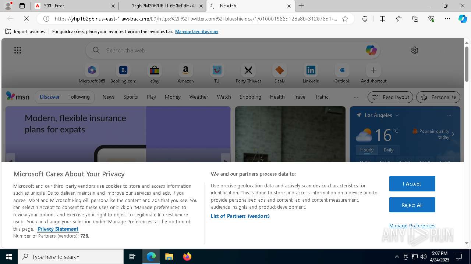Open the Weather category

pos(199,97)
